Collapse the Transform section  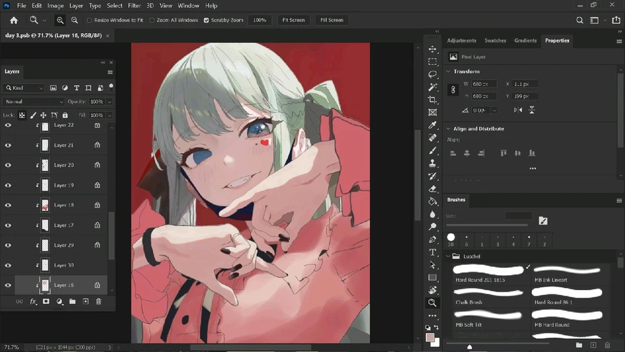coord(448,71)
